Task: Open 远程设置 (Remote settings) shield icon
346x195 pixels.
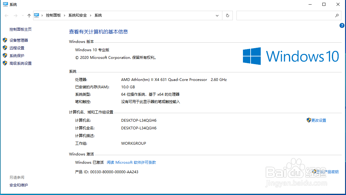Action: tap(5, 48)
